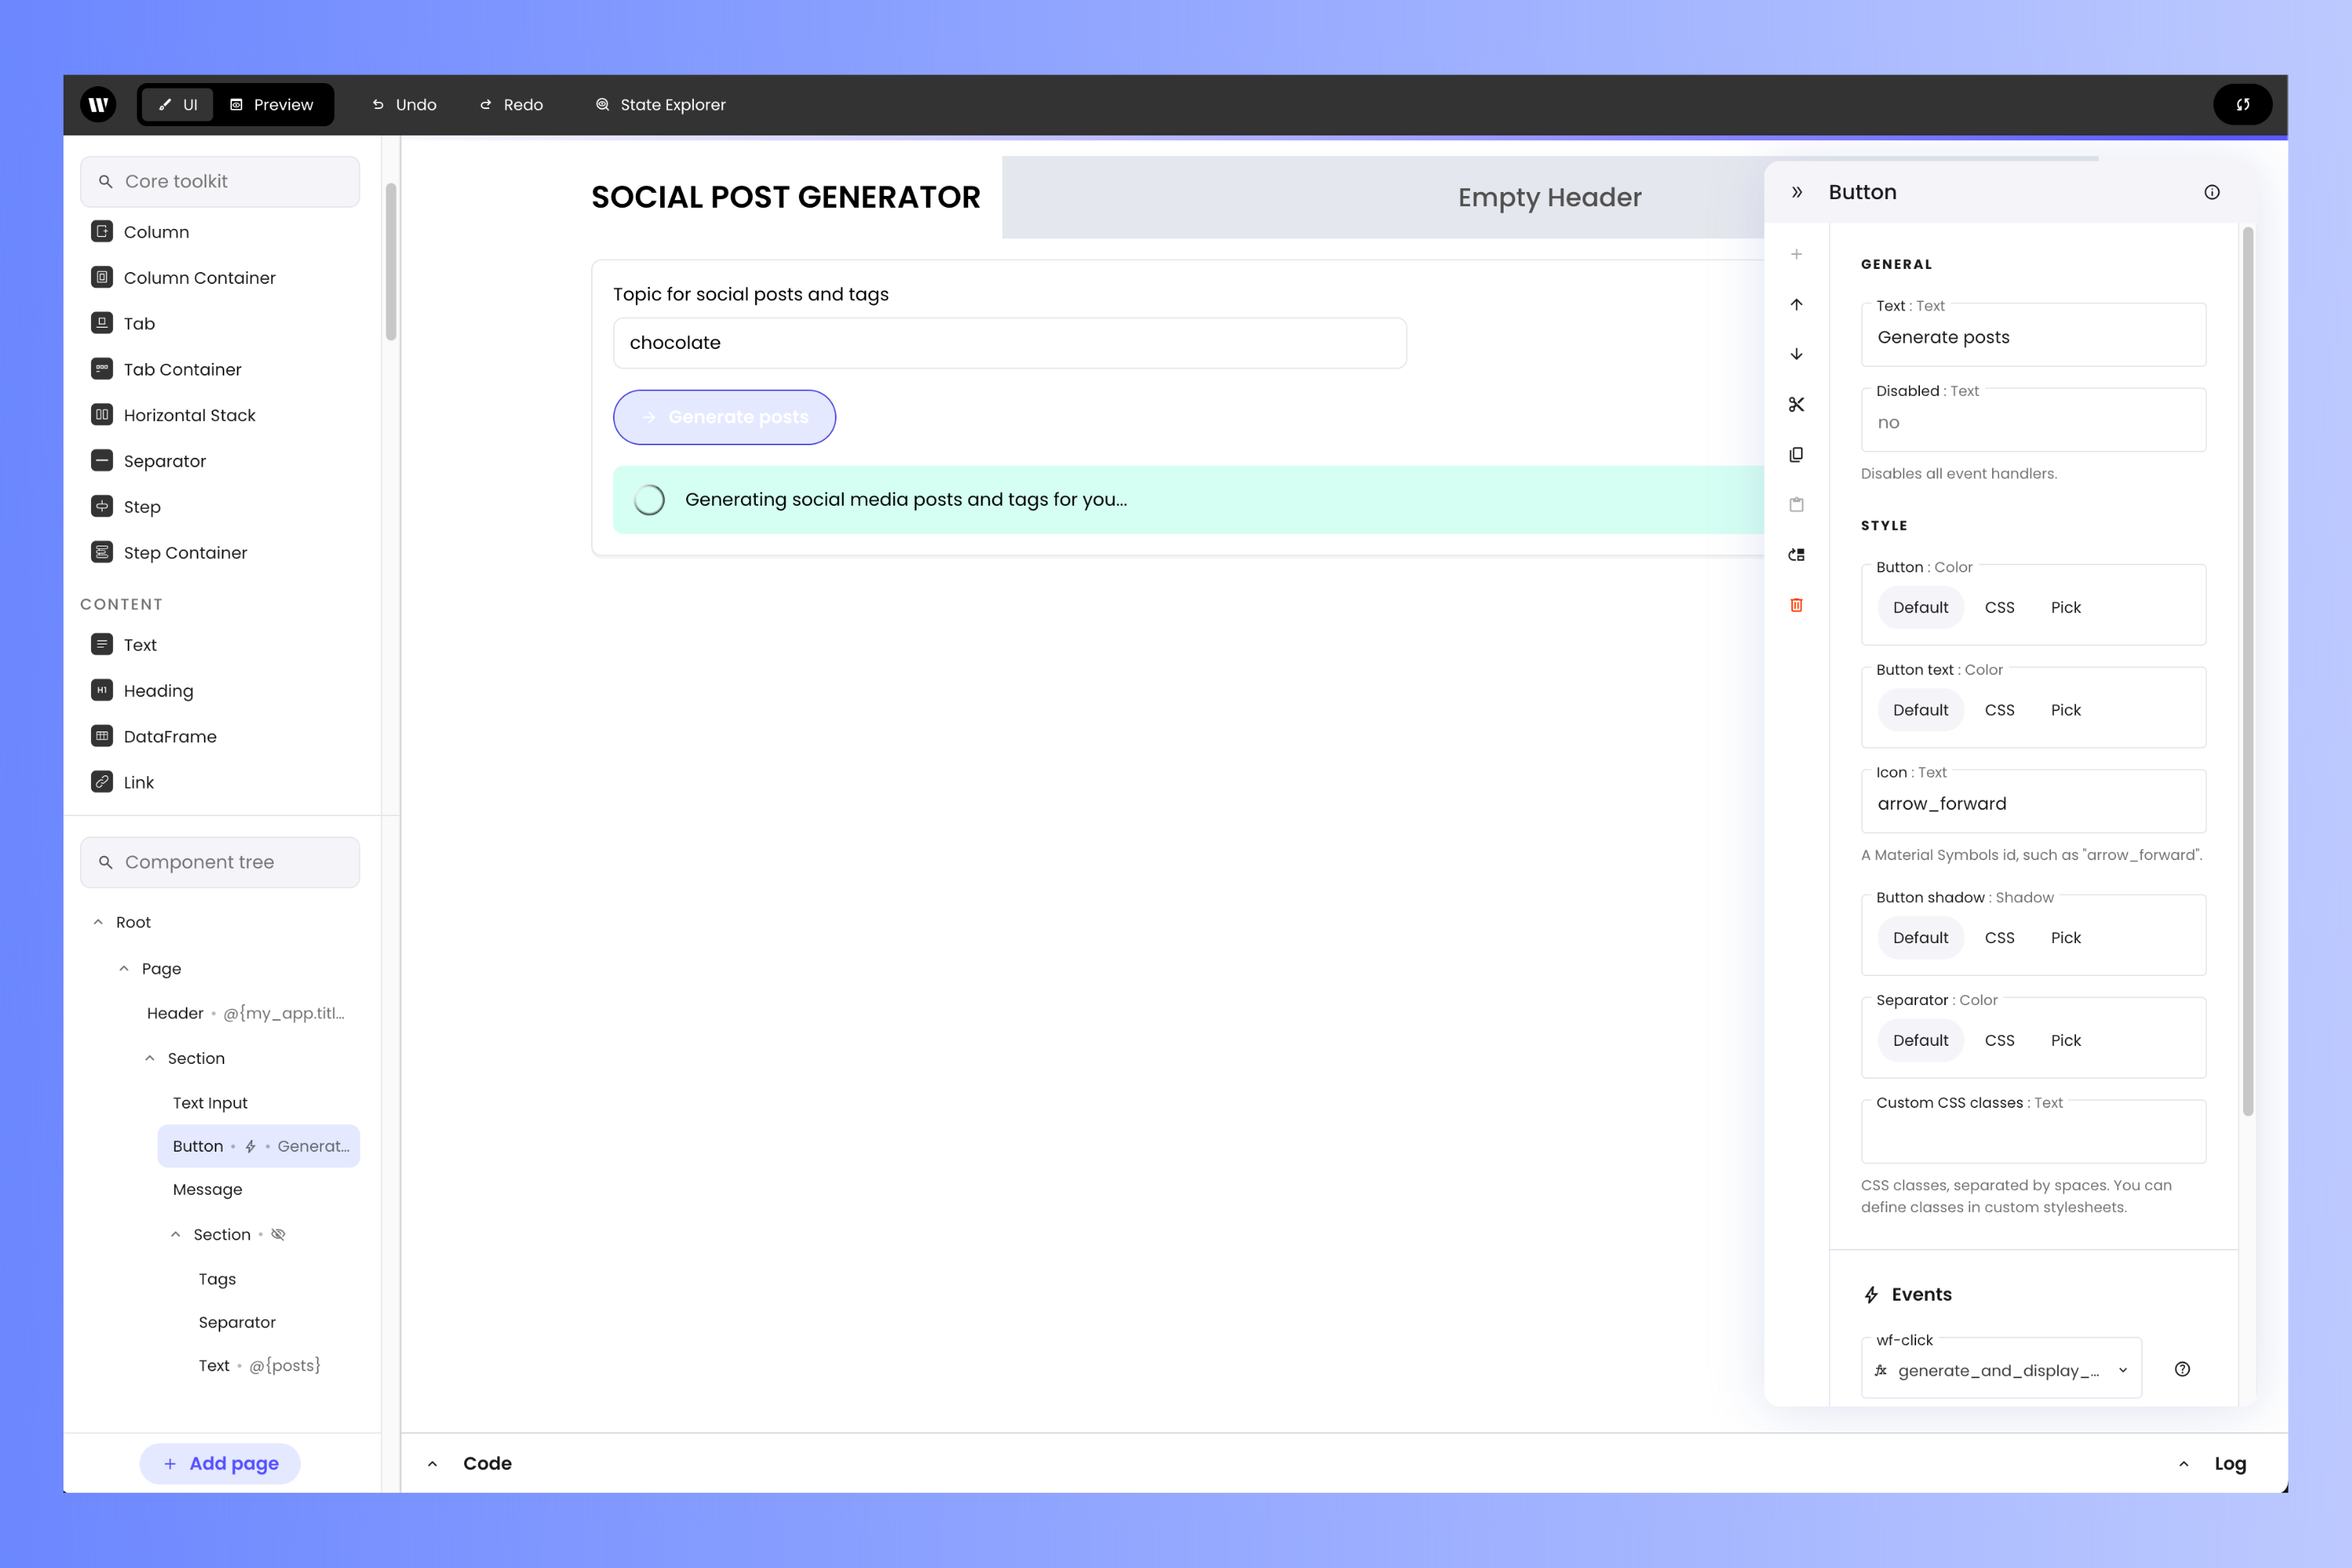Click the Disabled text field
Screen dimensions: 2352x1568
(x=2033, y=422)
